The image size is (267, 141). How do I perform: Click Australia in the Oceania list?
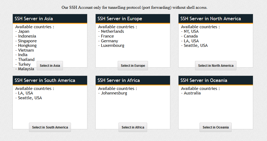pyautogui.click(x=192, y=93)
